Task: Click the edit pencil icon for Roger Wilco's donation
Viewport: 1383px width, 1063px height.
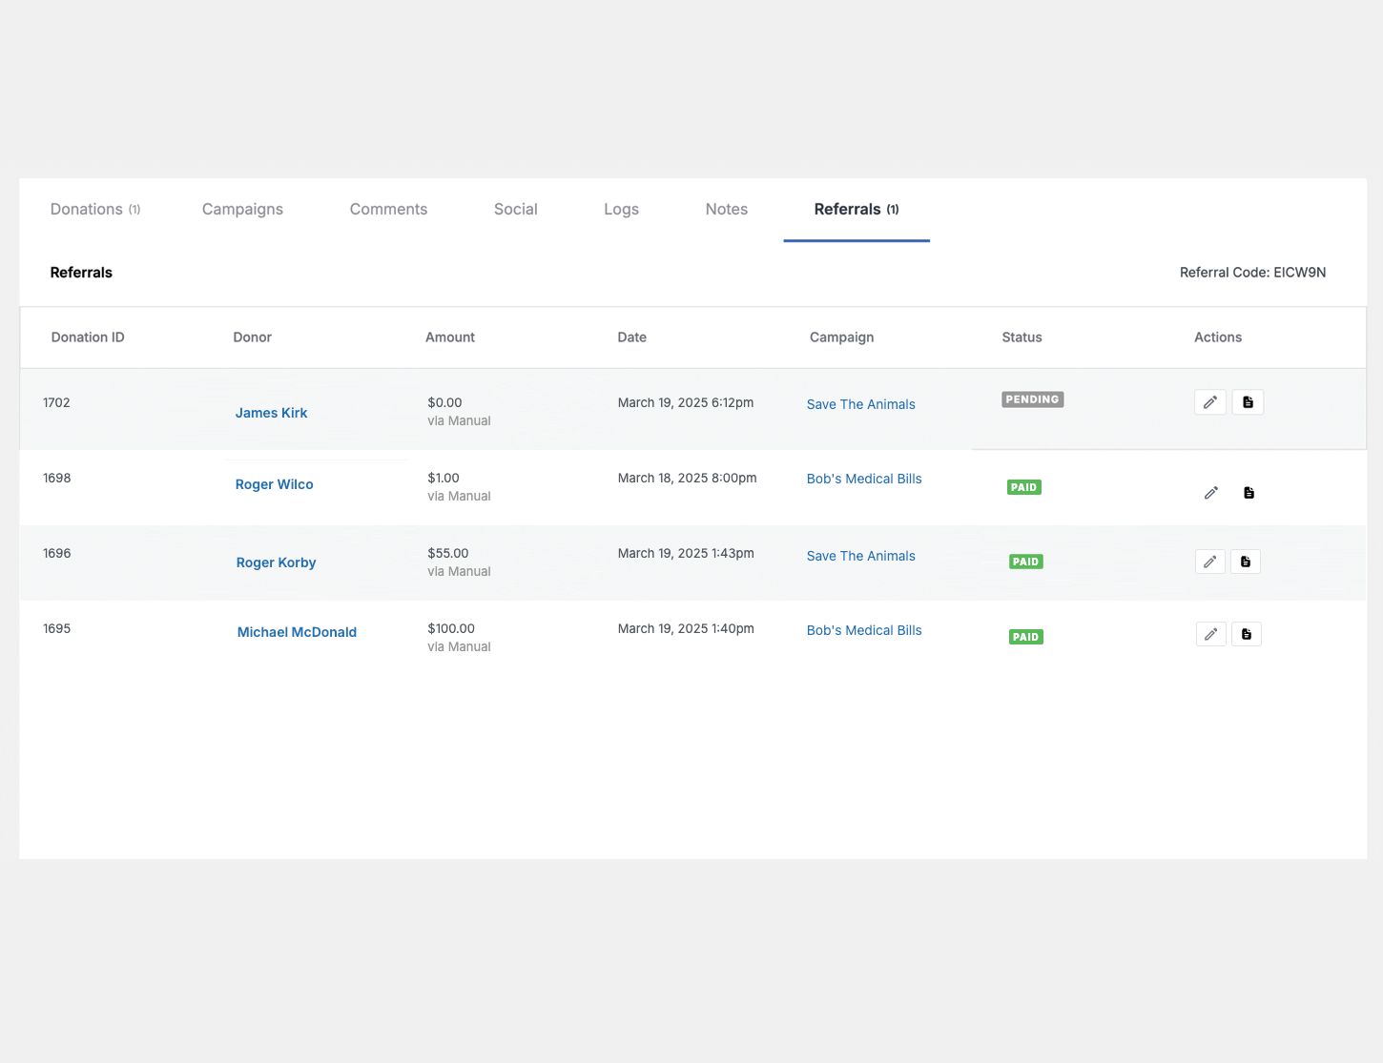Action: 1210,493
